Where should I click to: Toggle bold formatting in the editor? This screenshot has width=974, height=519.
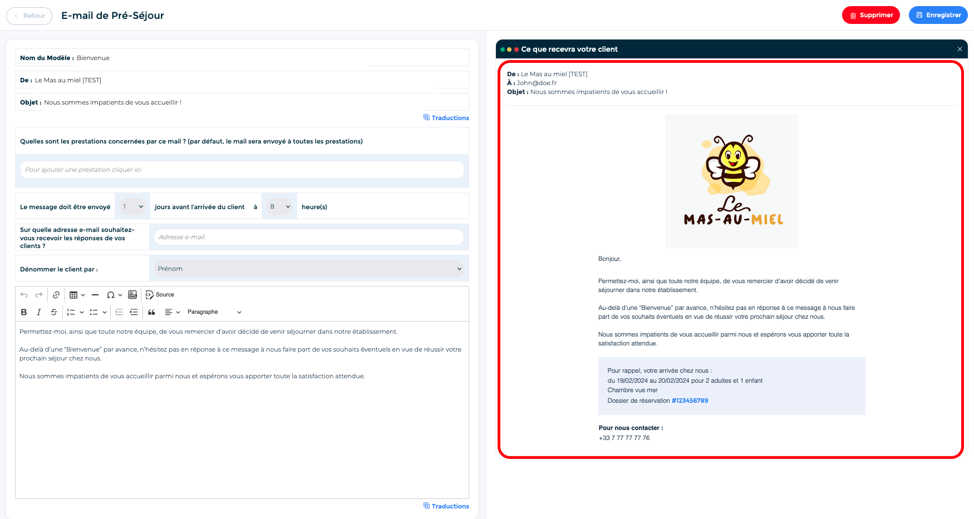click(x=24, y=312)
